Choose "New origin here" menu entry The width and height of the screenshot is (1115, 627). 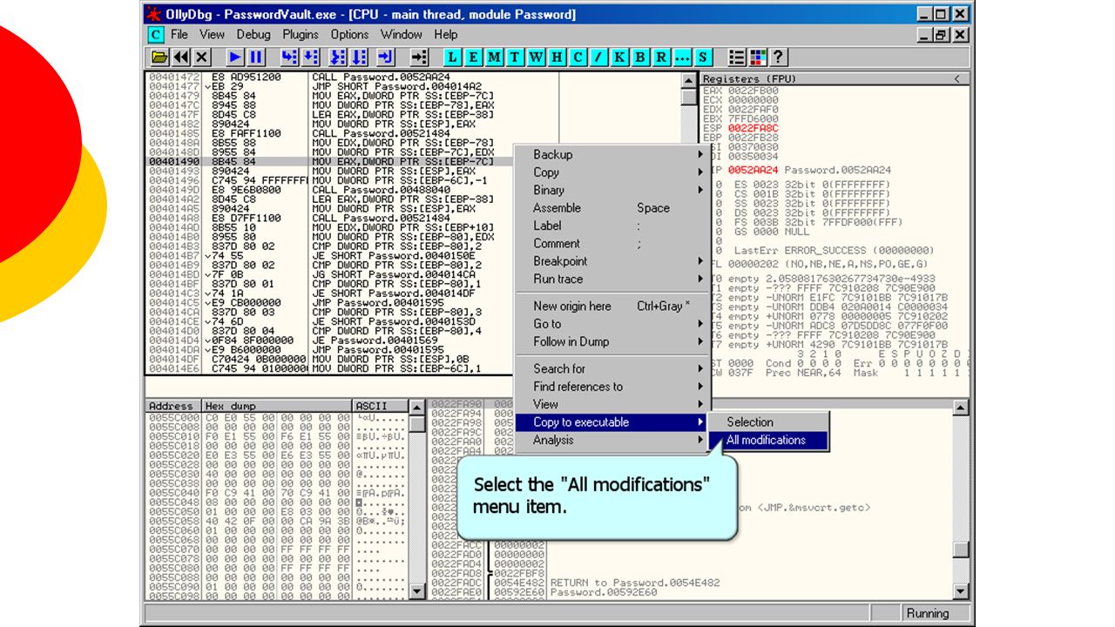(612, 306)
